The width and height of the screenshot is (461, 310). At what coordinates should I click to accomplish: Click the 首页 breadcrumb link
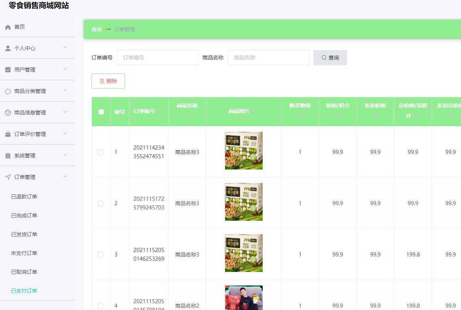click(x=97, y=29)
